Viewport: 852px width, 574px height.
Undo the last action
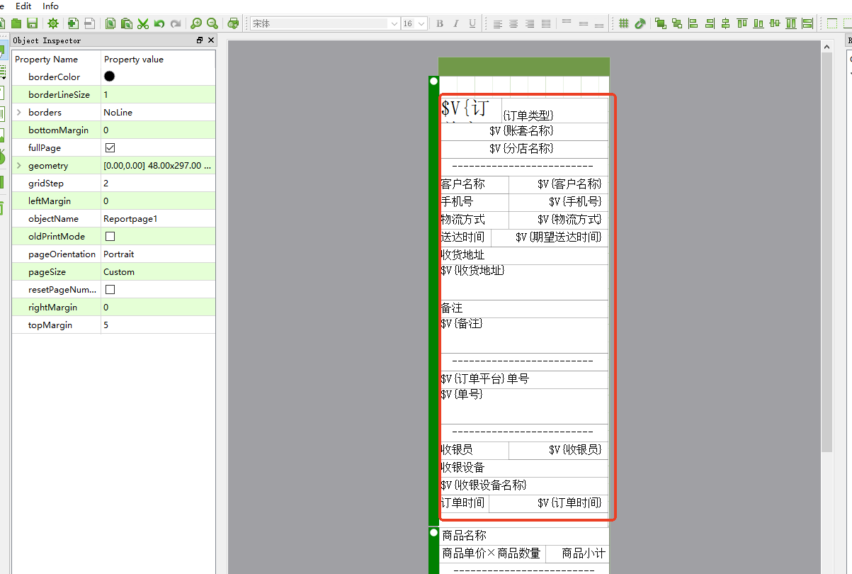click(159, 23)
